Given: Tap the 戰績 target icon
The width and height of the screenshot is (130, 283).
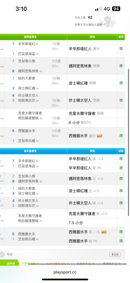Looking at the screenshot, I should [2, 254].
